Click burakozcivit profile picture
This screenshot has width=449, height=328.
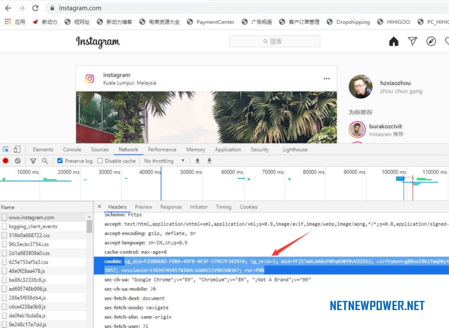pos(357,129)
